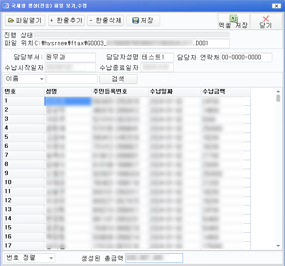Viewport: 285px width, 266px height.
Task: Add a row with 한줄추가 button
Action: coord(66,20)
